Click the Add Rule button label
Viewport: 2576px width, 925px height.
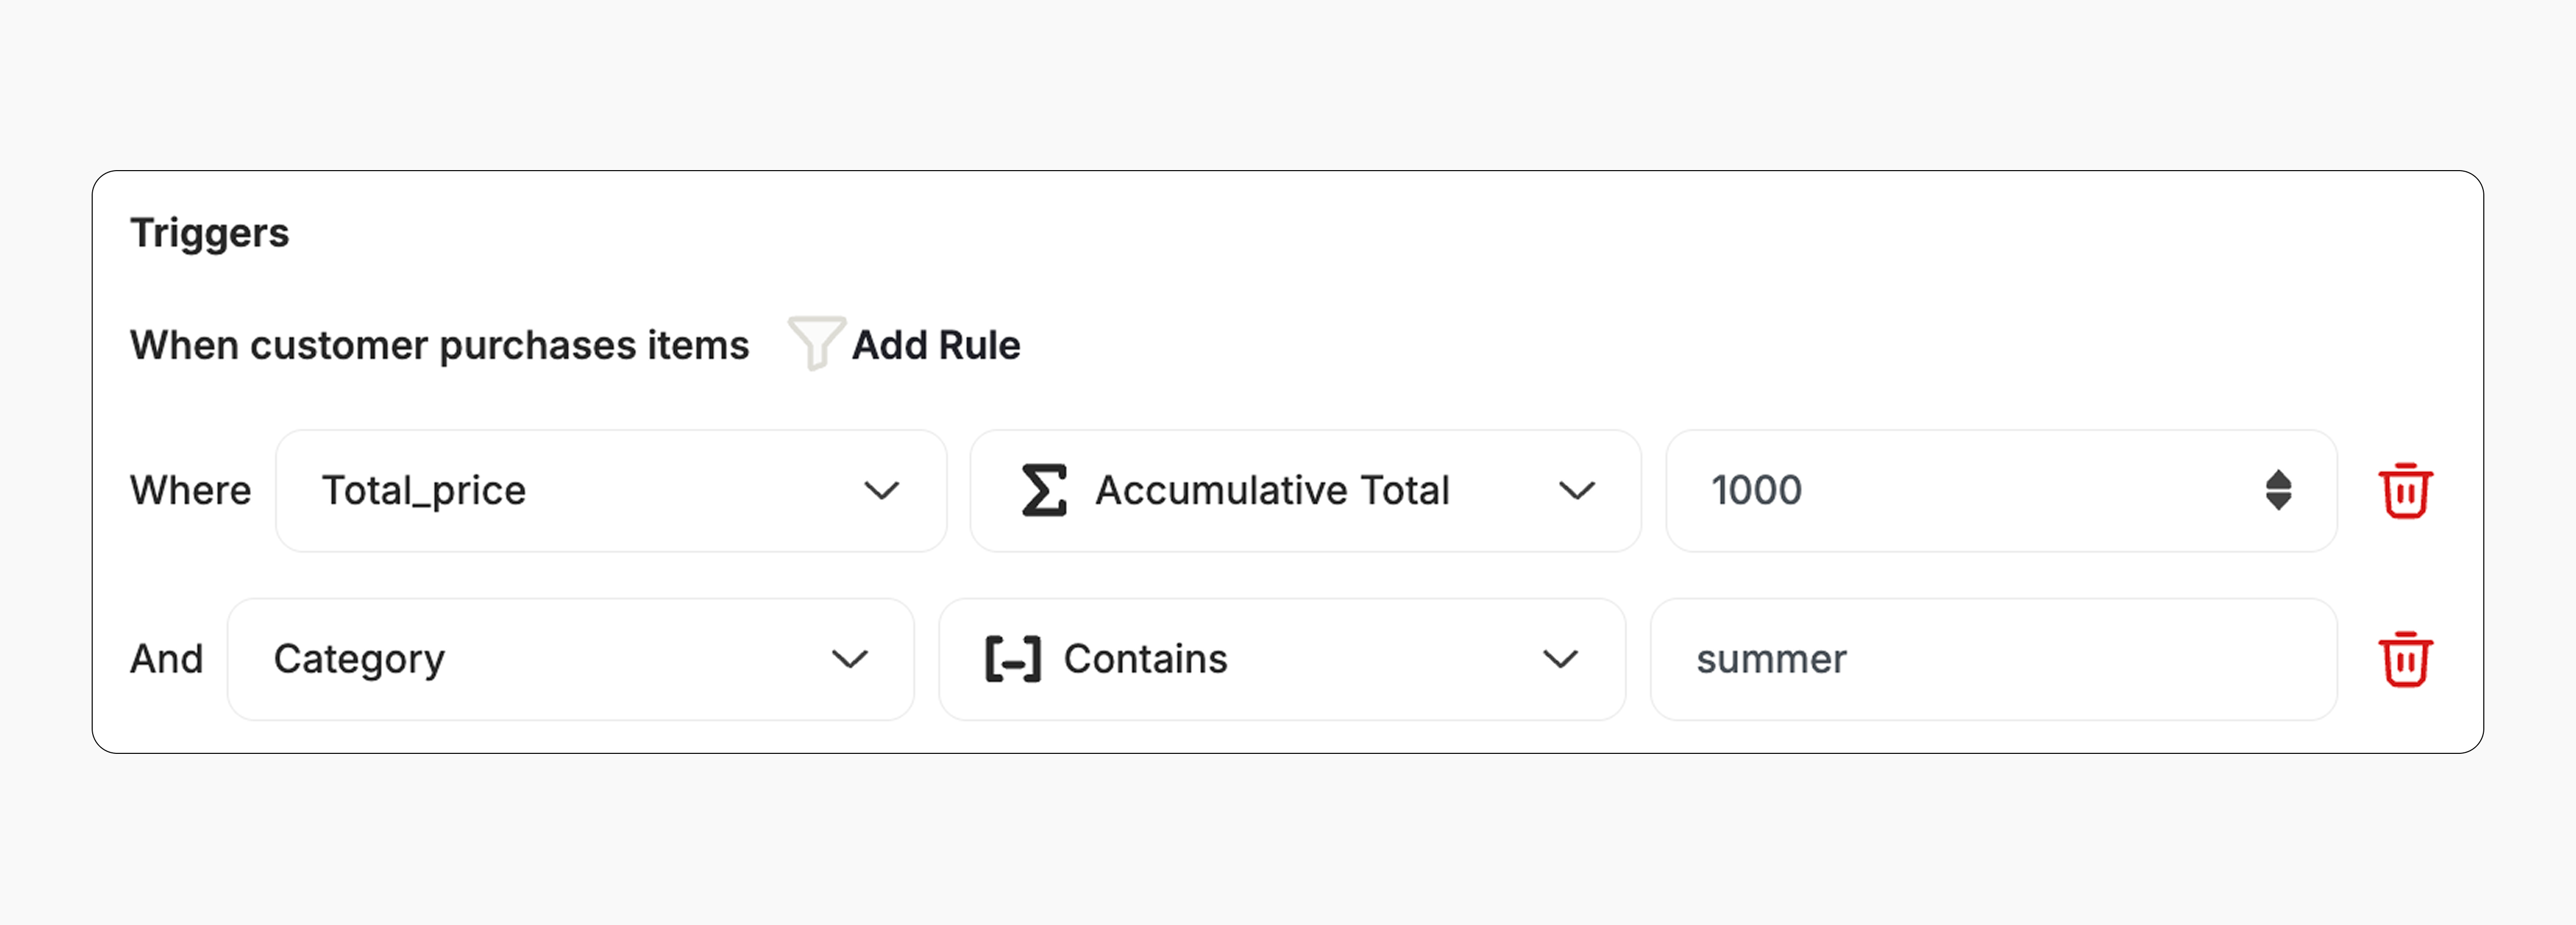tap(935, 346)
